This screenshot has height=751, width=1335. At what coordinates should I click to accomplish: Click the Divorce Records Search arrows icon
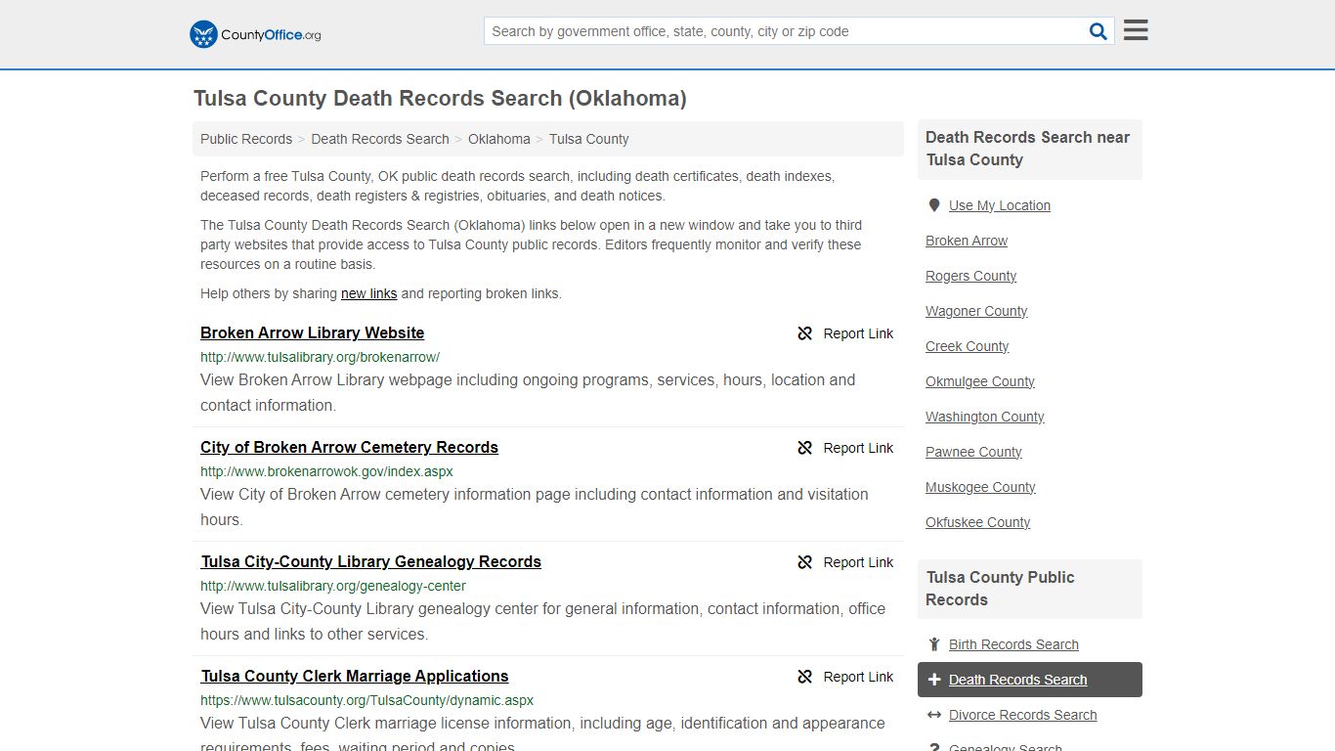[x=934, y=715]
